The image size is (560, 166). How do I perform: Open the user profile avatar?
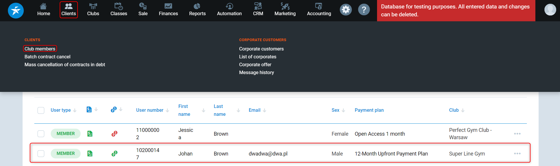pos(550,10)
